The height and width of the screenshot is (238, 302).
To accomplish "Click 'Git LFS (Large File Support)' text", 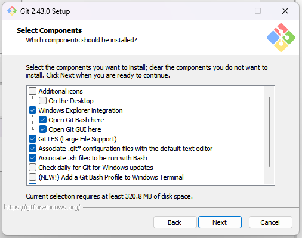I will [78, 139].
